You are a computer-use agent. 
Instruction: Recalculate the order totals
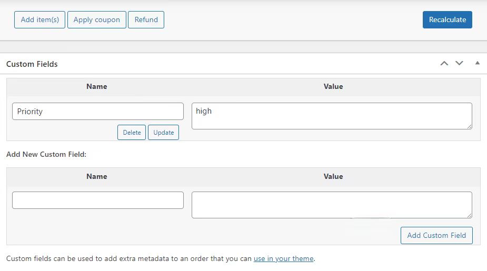coord(447,20)
